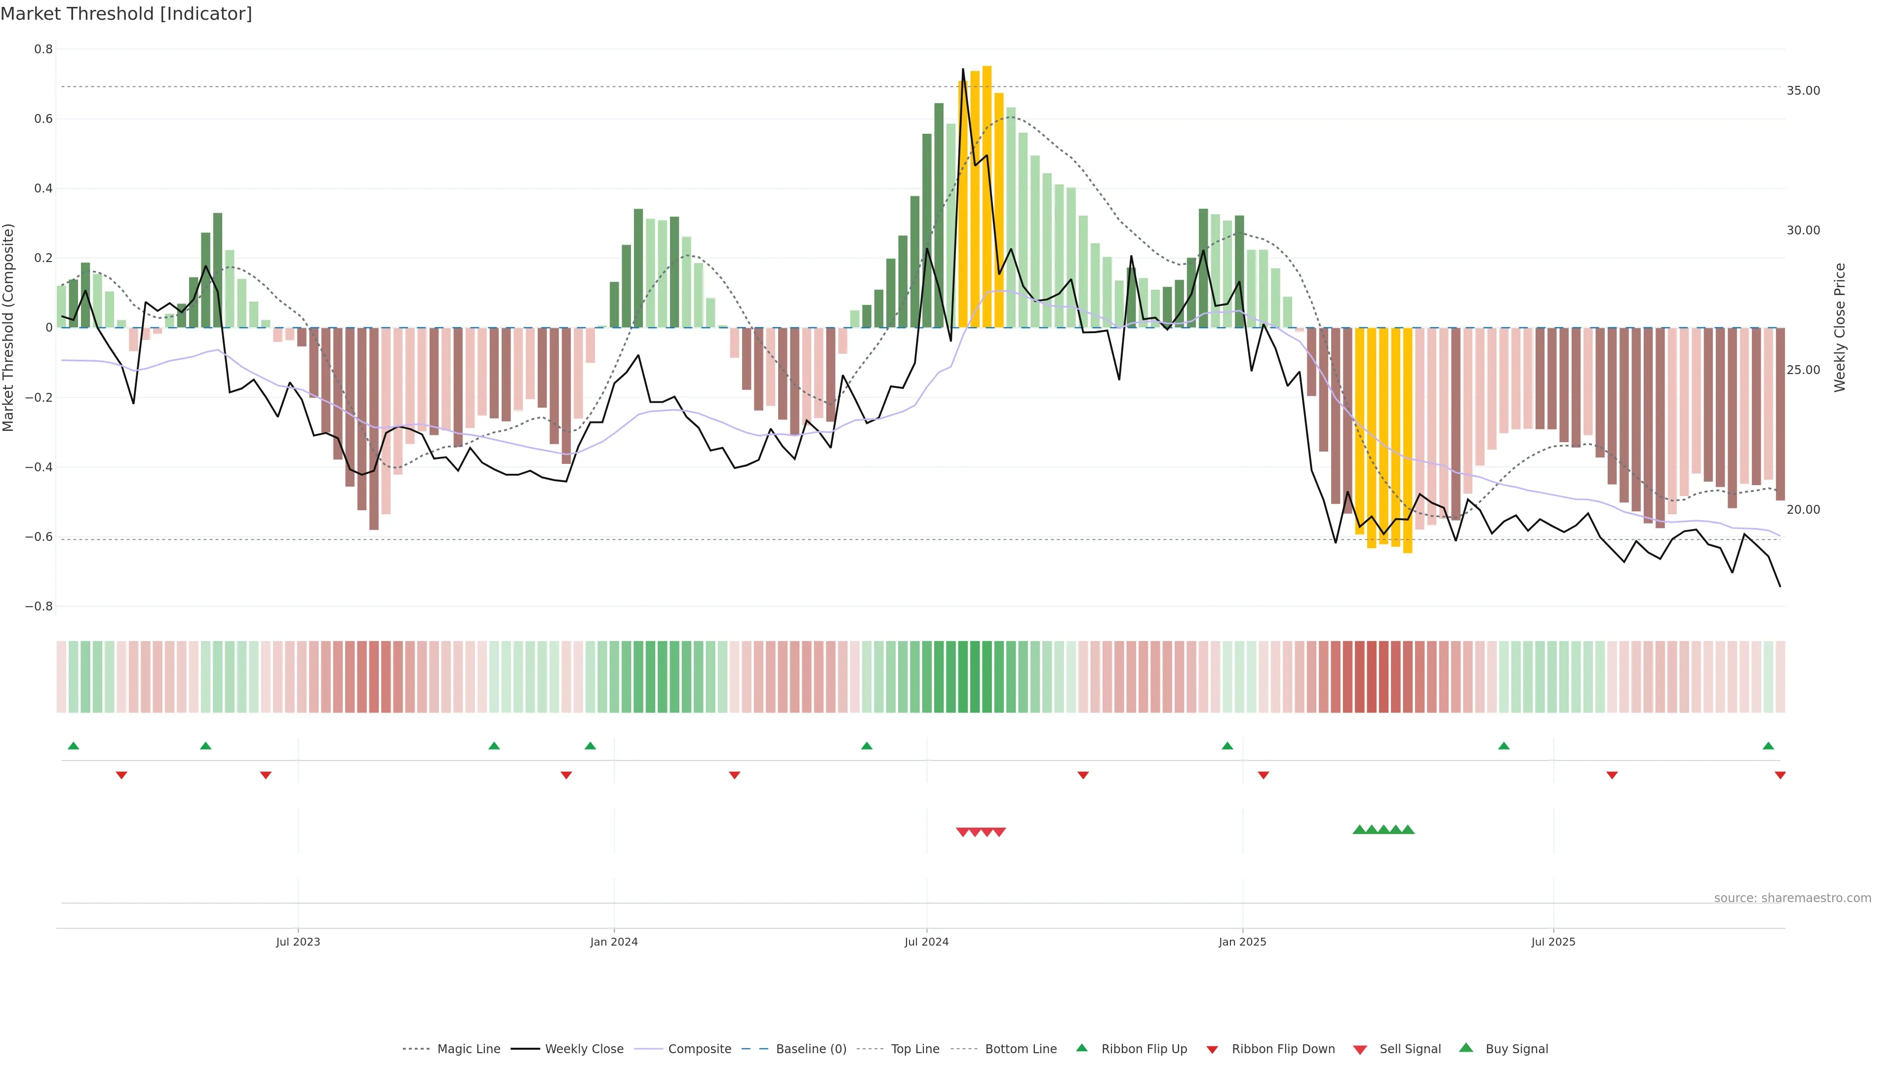The image size is (1896, 1066).
Task: Hide the Composite line via legend
Action: tap(699, 1049)
